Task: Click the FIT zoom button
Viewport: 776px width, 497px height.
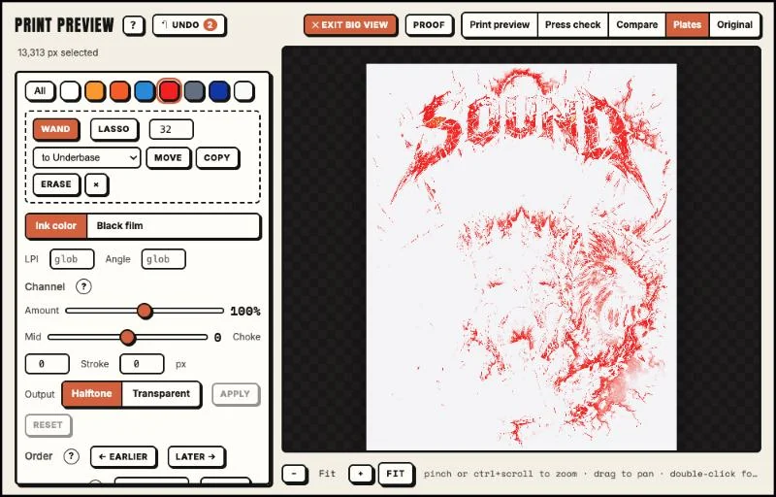Action: 396,474
